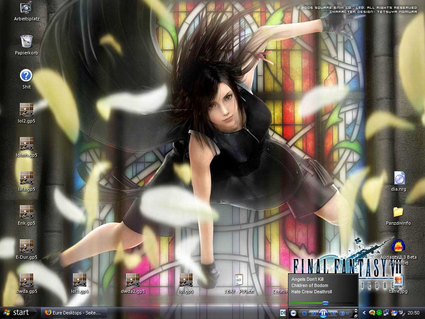Open the Windows Start menu
The width and height of the screenshot is (425, 319).
[x=18, y=312]
